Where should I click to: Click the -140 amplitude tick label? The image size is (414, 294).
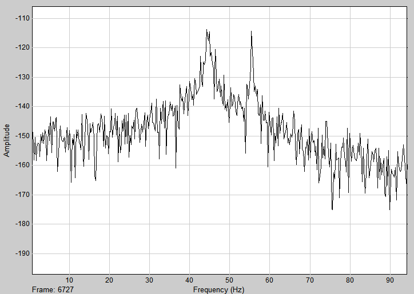(x=22, y=106)
